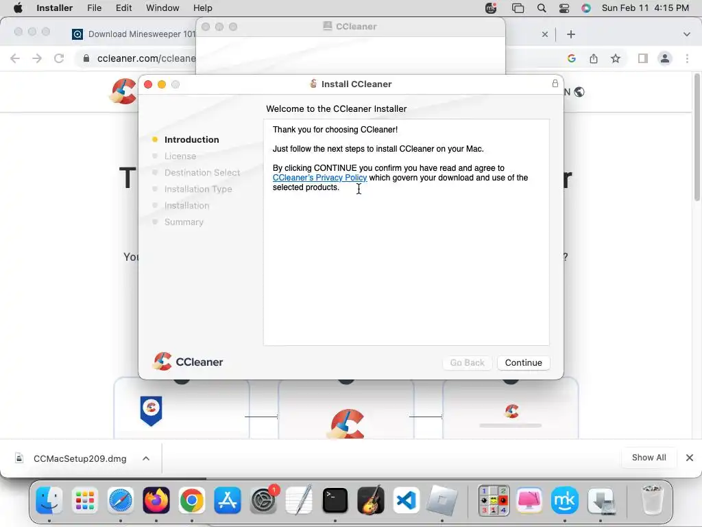
Task: Click the CCleaner logo on the webpage
Action: 123,91
